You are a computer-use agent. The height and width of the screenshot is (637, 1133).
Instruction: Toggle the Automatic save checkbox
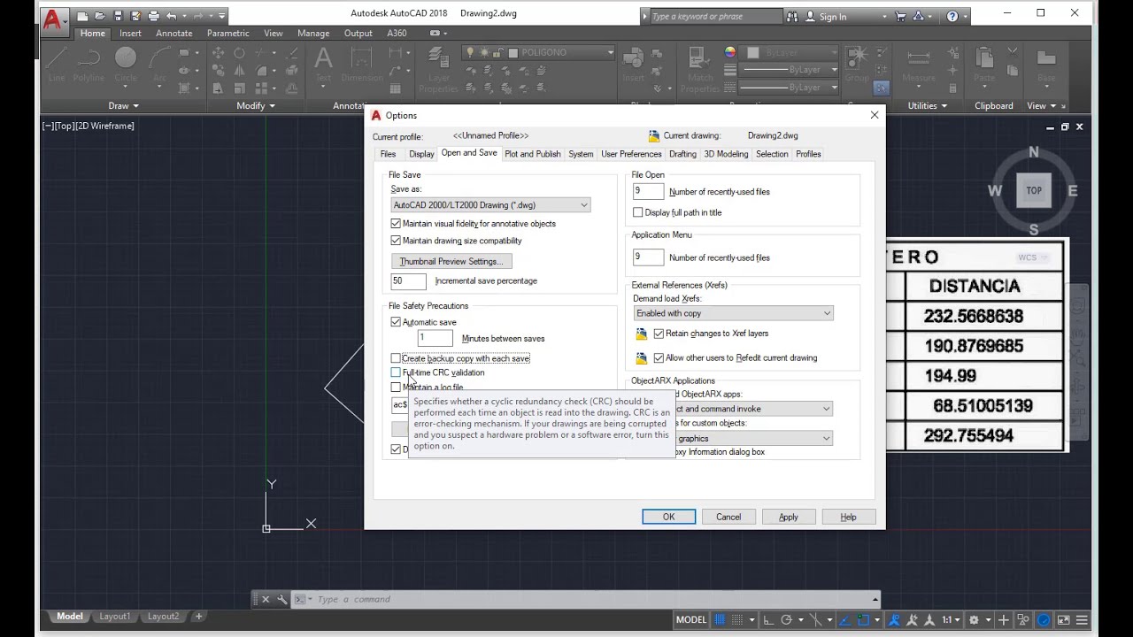(396, 322)
